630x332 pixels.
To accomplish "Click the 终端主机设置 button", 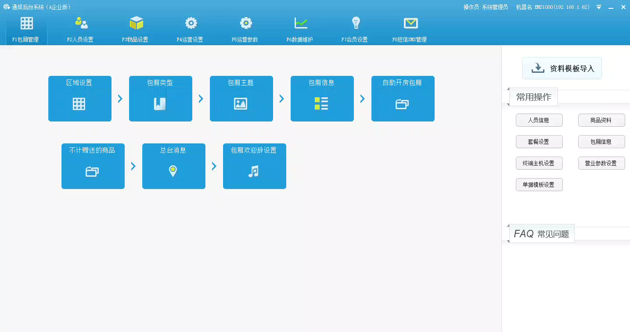I will [x=539, y=163].
